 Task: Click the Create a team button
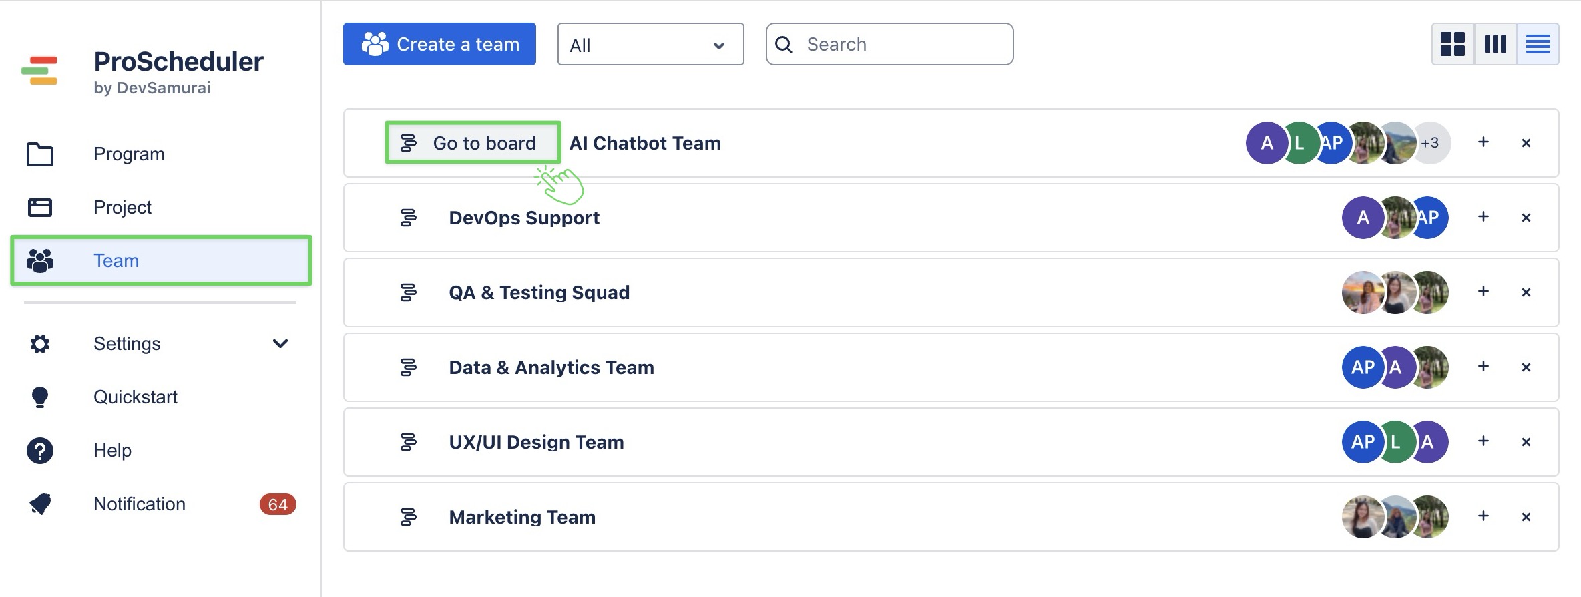pyautogui.click(x=439, y=44)
